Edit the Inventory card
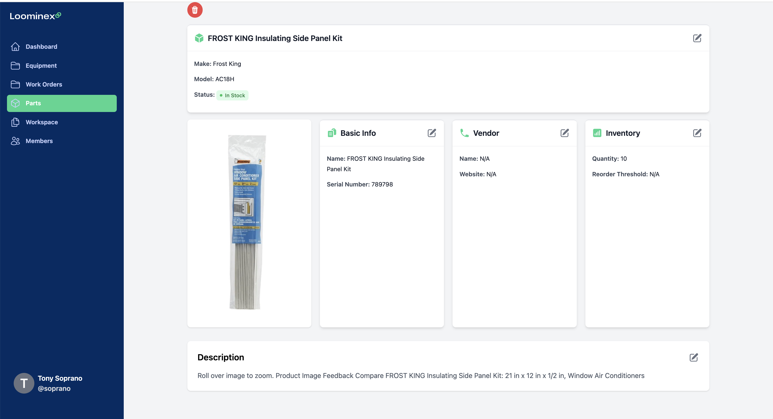773x419 pixels. tap(697, 133)
